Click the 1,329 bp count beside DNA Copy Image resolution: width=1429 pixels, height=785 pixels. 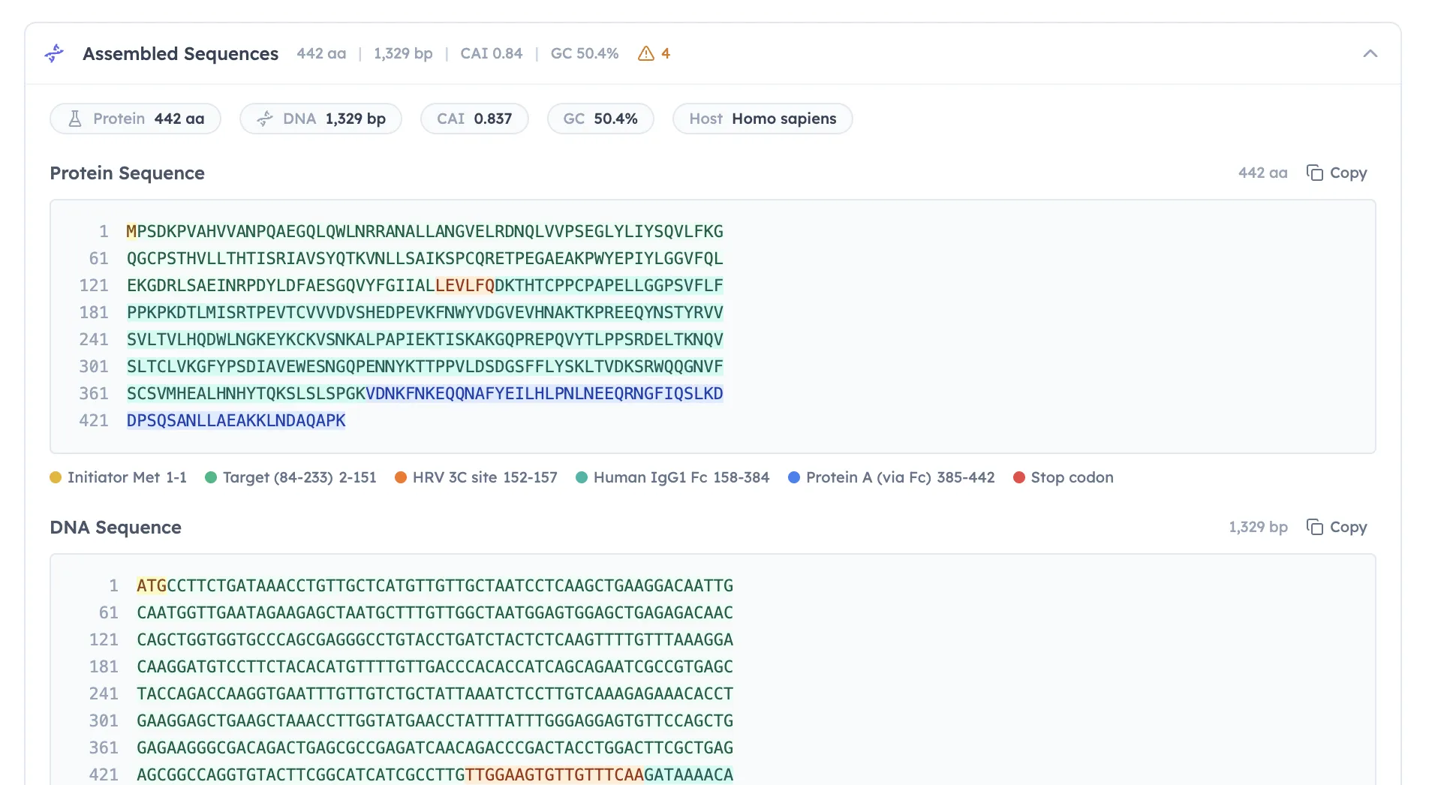(x=1258, y=527)
